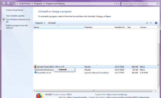Click Programs and Features breadcrumb
The height and width of the screenshot is (98, 161).
[55, 3]
